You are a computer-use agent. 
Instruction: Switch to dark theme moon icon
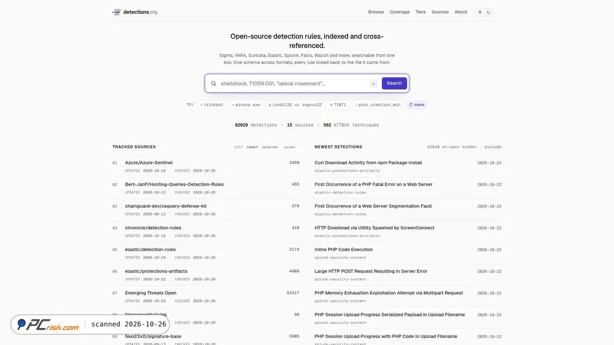pos(489,12)
